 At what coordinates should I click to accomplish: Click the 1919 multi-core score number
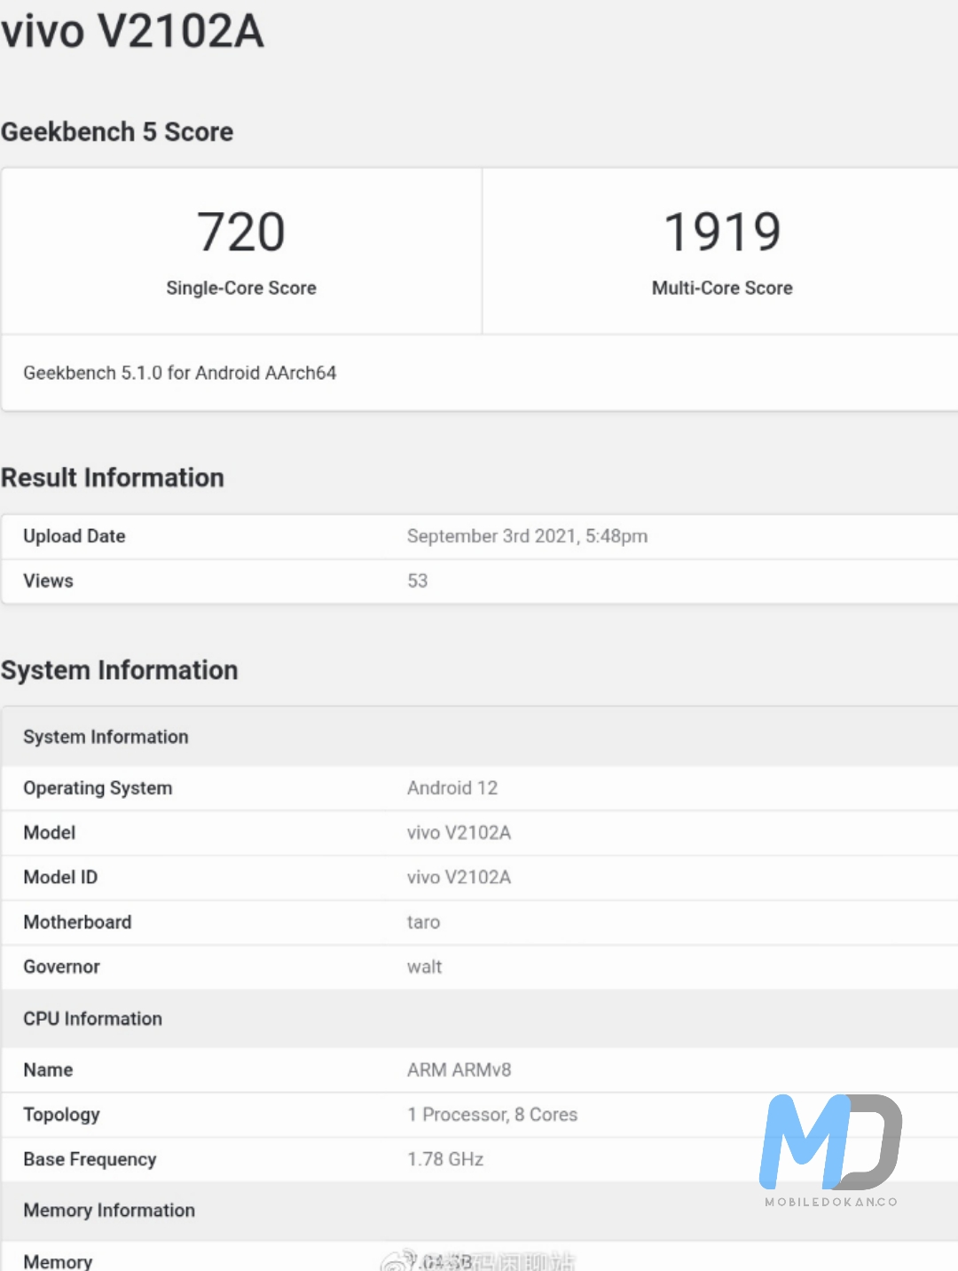722,233
